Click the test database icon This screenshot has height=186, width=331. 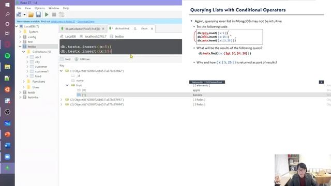tap(25, 42)
